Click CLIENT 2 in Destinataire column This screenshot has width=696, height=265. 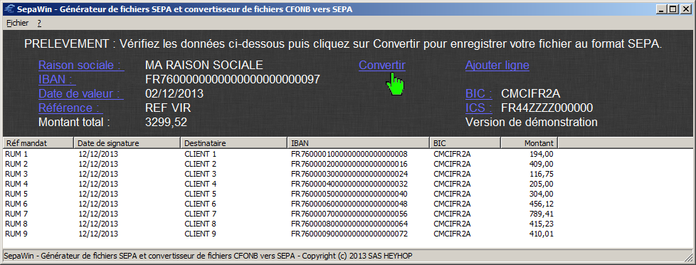point(200,164)
